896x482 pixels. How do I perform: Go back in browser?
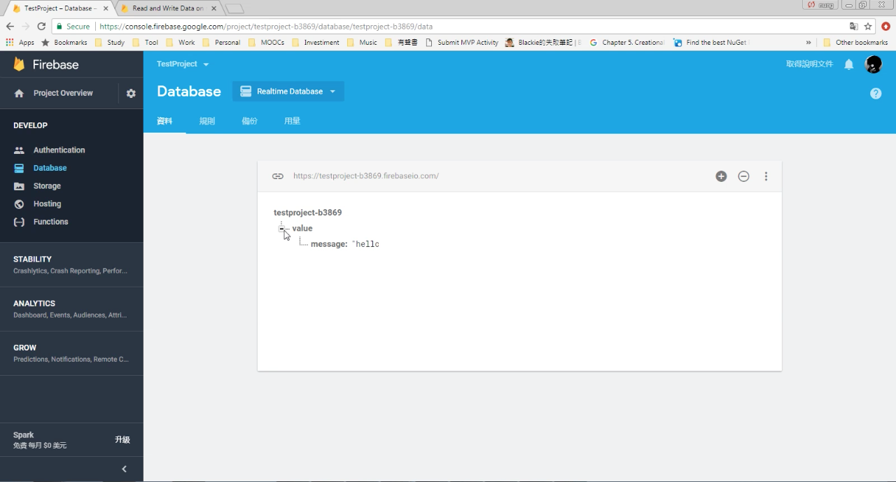click(x=10, y=27)
